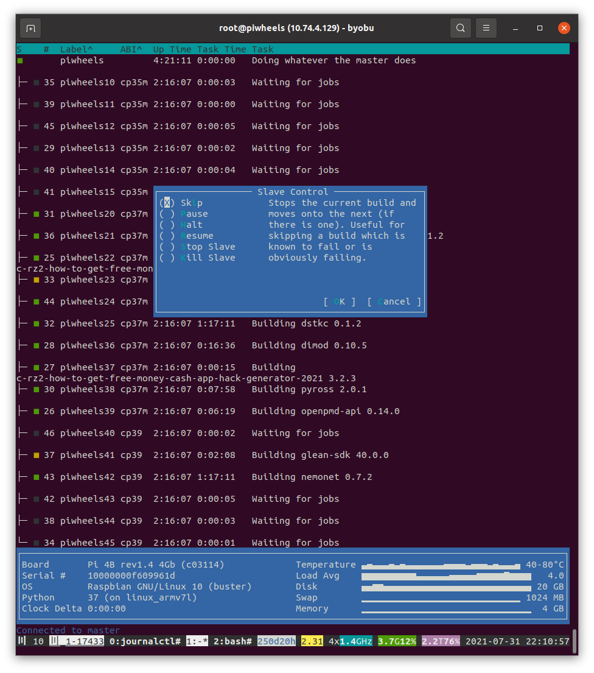Click the Up Time column header
Viewport: 594px width, 673px height.
click(x=172, y=49)
